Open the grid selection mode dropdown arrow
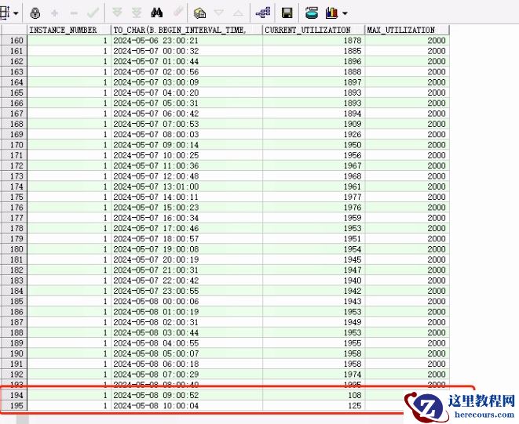 [16, 13]
